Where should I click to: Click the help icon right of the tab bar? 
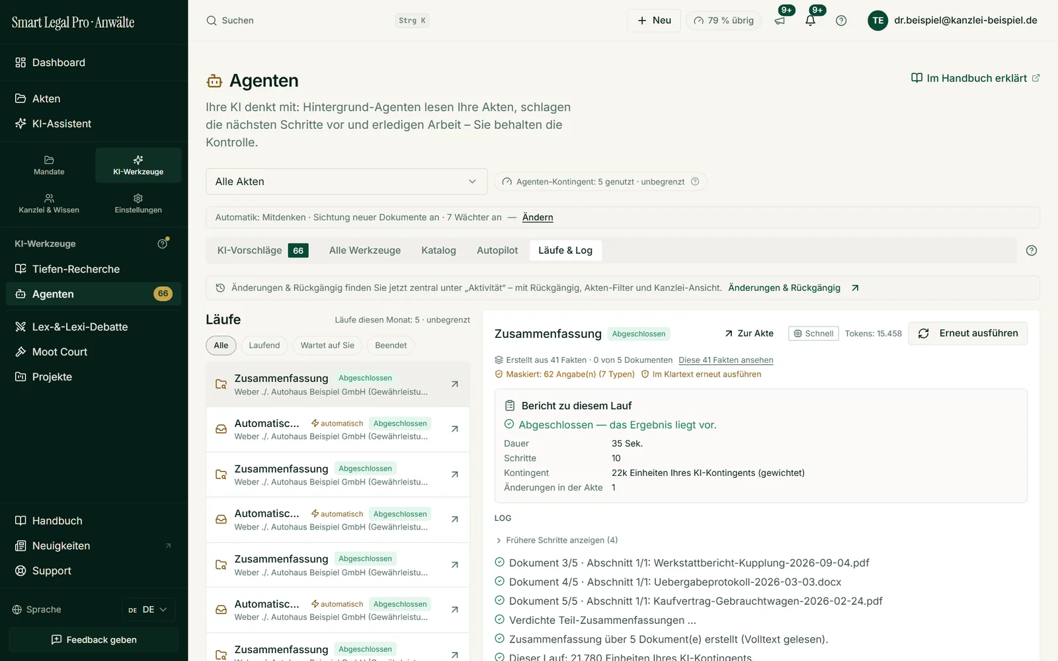(x=1031, y=251)
